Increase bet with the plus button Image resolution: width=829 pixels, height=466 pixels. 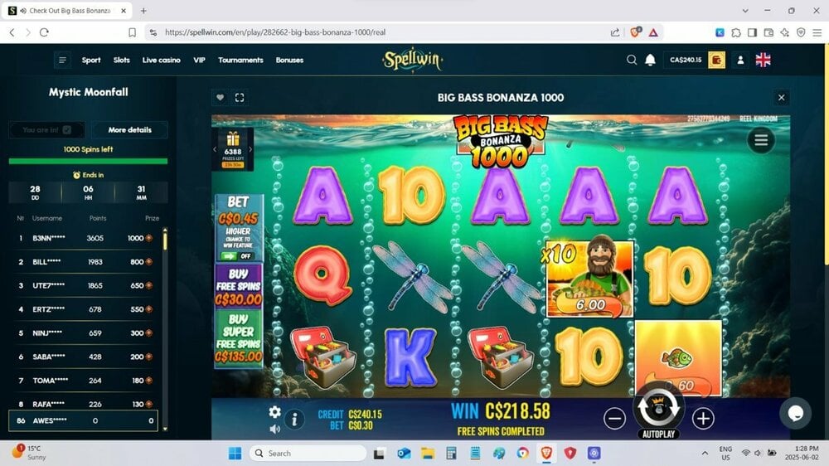pyautogui.click(x=703, y=419)
